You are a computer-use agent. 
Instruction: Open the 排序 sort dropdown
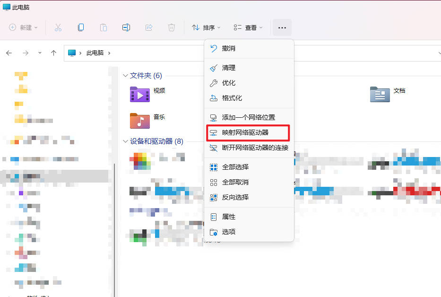click(206, 27)
